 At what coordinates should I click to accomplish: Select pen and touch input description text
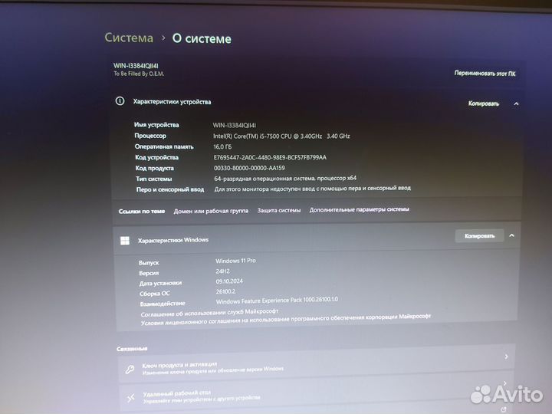coord(312,189)
